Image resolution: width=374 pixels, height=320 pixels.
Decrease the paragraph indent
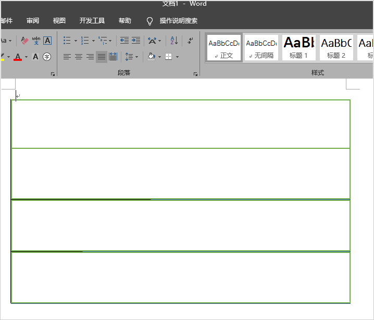coord(124,41)
